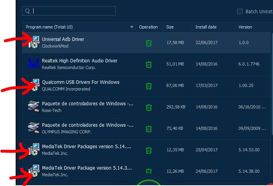Click the 73,40 KB size value
The height and width of the screenshot is (186, 273).
click(x=175, y=128)
